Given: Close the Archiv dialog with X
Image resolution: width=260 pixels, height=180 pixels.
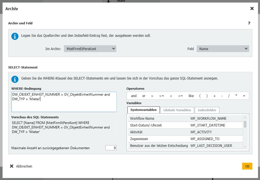Looking at the screenshot, I should (252, 8).
